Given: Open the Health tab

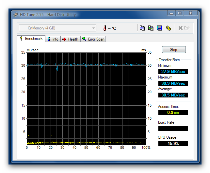Looking at the screenshot, I should [x=71, y=39].
